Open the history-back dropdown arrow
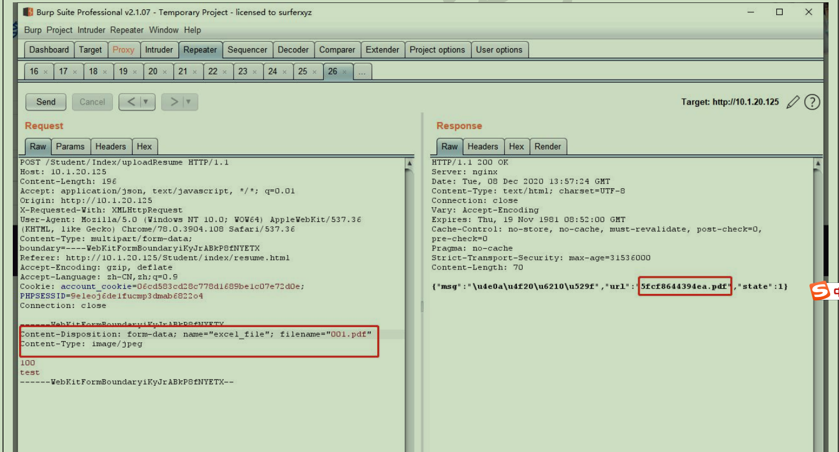This screenshot has width=839, height=452. (x=147, y=102)
